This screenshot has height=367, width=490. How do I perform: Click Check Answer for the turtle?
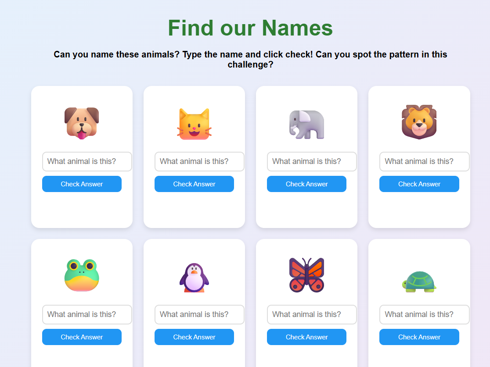click(419, 337)
